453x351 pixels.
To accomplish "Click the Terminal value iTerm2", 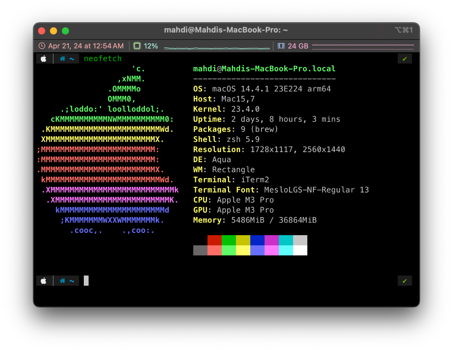I will (255, 180).
